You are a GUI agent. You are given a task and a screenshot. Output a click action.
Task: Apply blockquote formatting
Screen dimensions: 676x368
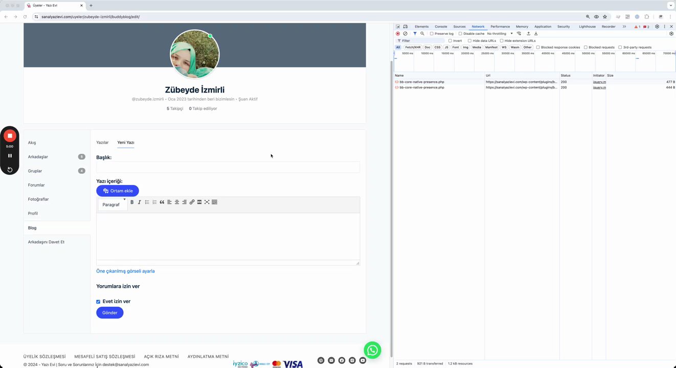(162, 202)
